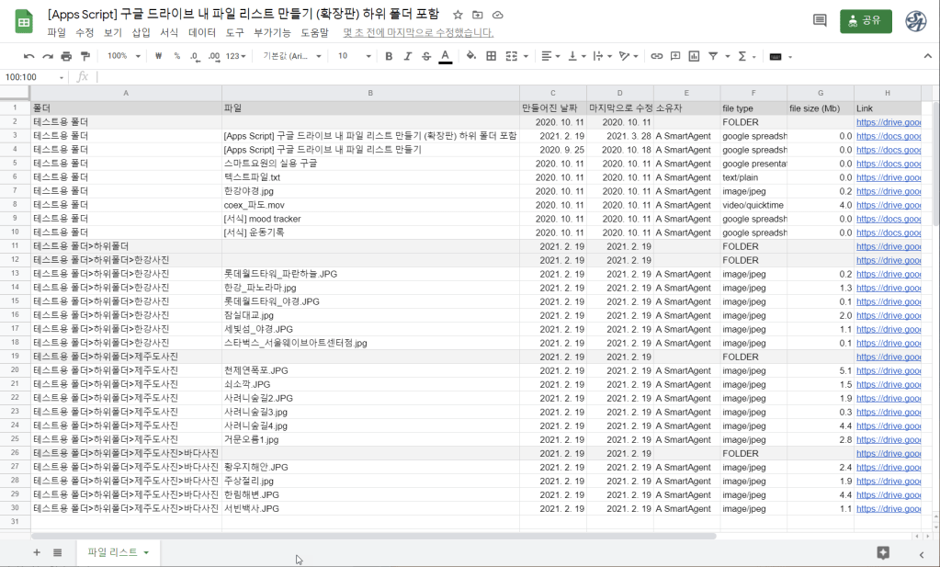Toggle bold formatting

pyautogui.click(x=389, y=56)
